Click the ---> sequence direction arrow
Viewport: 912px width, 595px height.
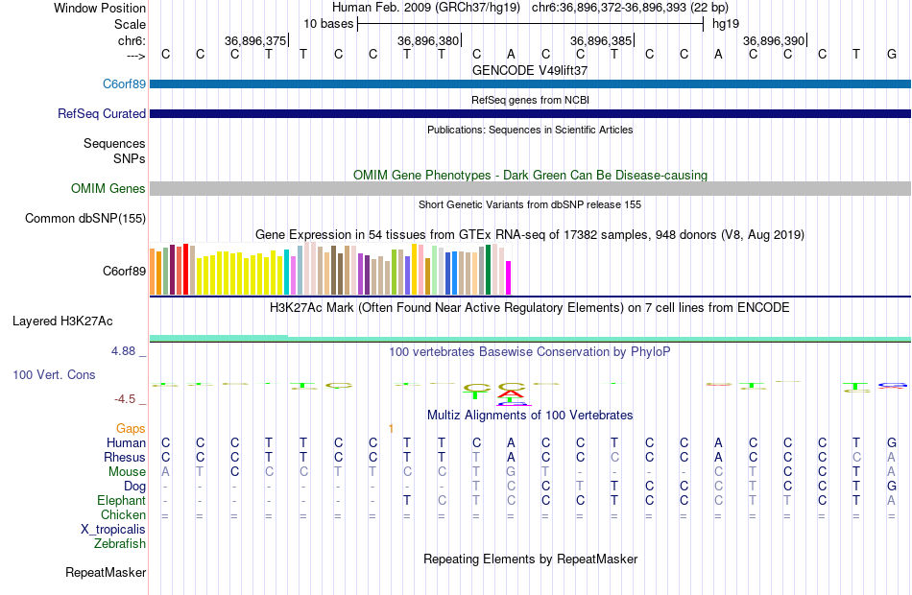click(136, 56)
